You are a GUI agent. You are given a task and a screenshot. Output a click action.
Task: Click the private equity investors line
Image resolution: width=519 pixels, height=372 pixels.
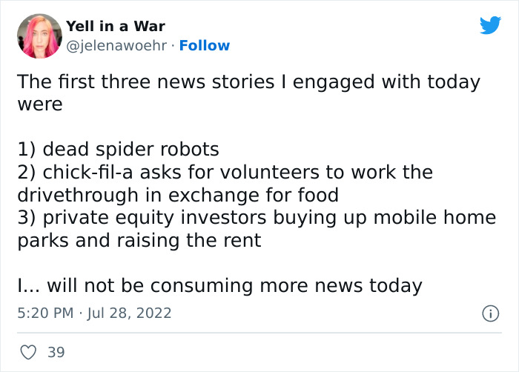(256, 217)
